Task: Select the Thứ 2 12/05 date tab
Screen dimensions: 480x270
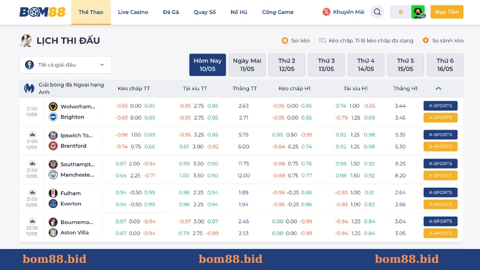Action: pos(287,65)
